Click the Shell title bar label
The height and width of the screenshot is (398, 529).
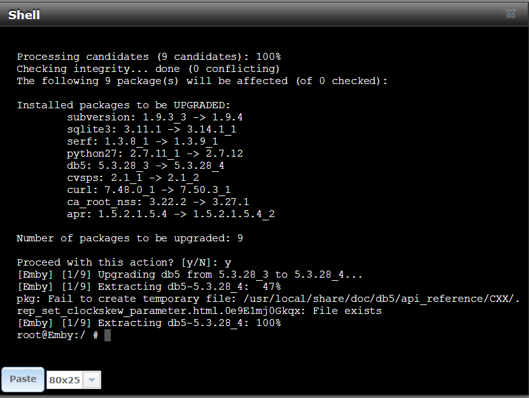click(24, 15)
